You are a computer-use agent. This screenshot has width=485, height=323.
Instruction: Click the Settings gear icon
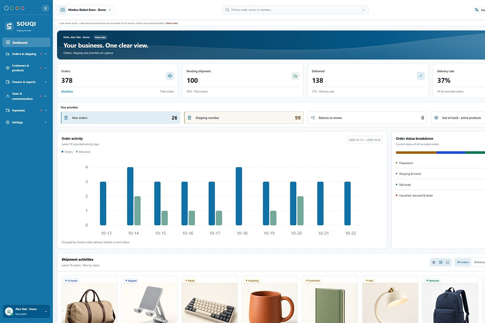coord(8,122)
